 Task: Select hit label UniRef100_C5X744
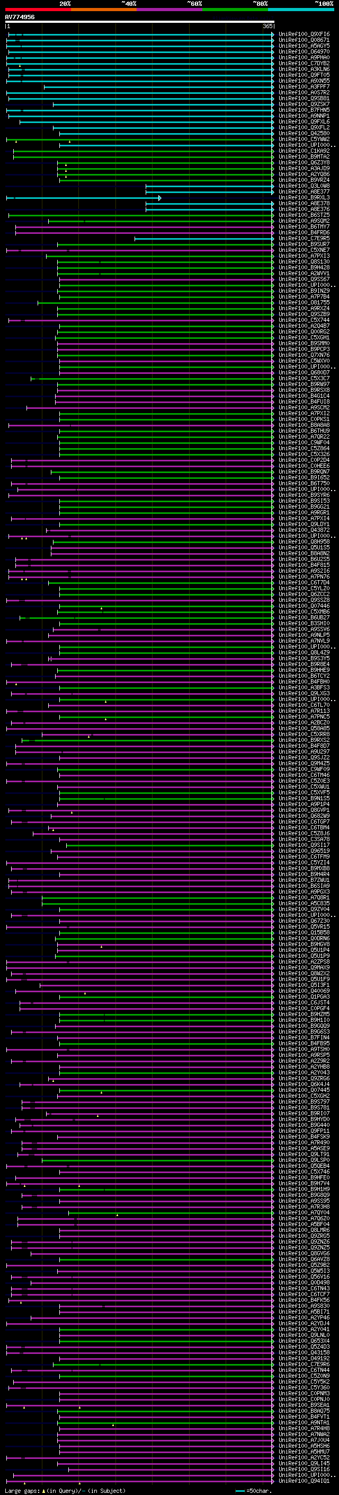coord(304,320)
